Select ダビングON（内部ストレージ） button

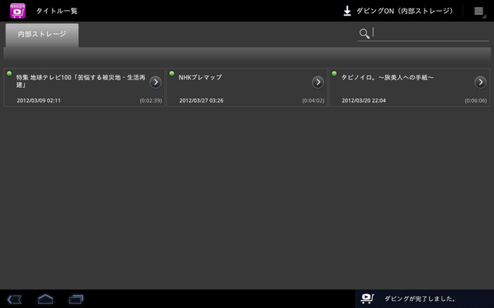click(398, 11)
